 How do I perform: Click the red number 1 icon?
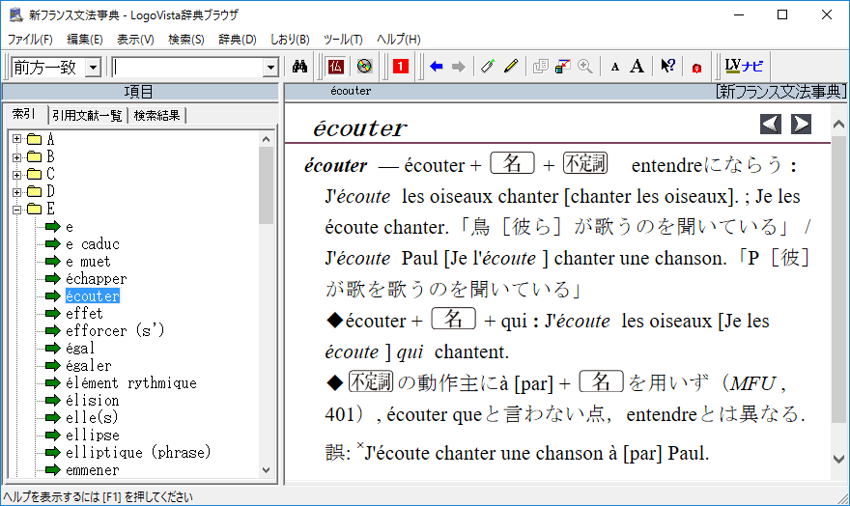(401, 67)
